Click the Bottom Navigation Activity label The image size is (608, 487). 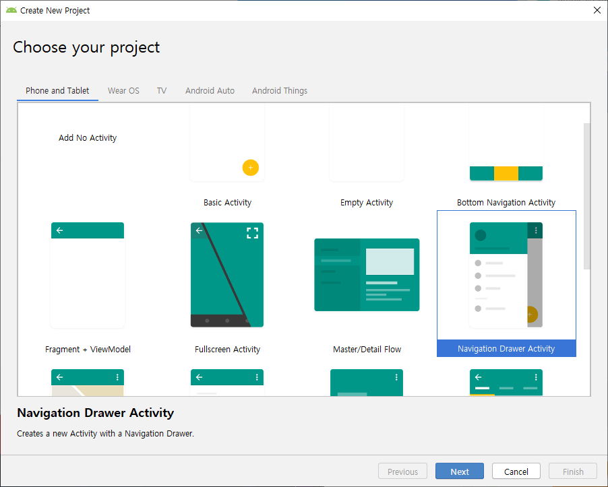click(506, 203)
